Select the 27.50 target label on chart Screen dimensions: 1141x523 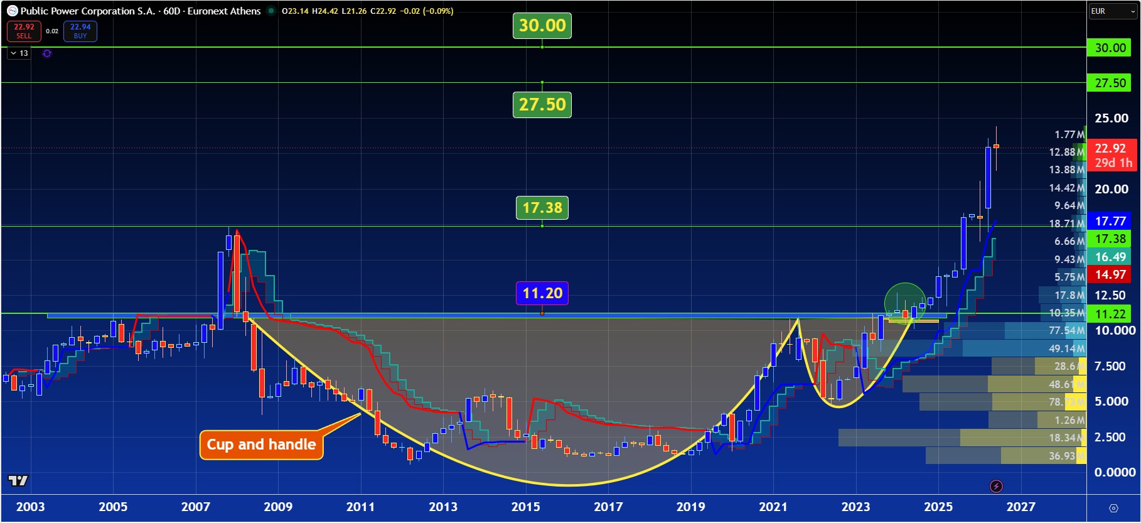coord(542,104)
